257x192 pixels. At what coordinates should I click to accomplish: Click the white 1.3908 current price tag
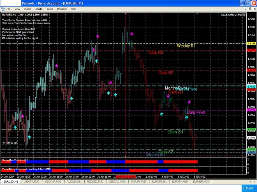click(251, 138)
